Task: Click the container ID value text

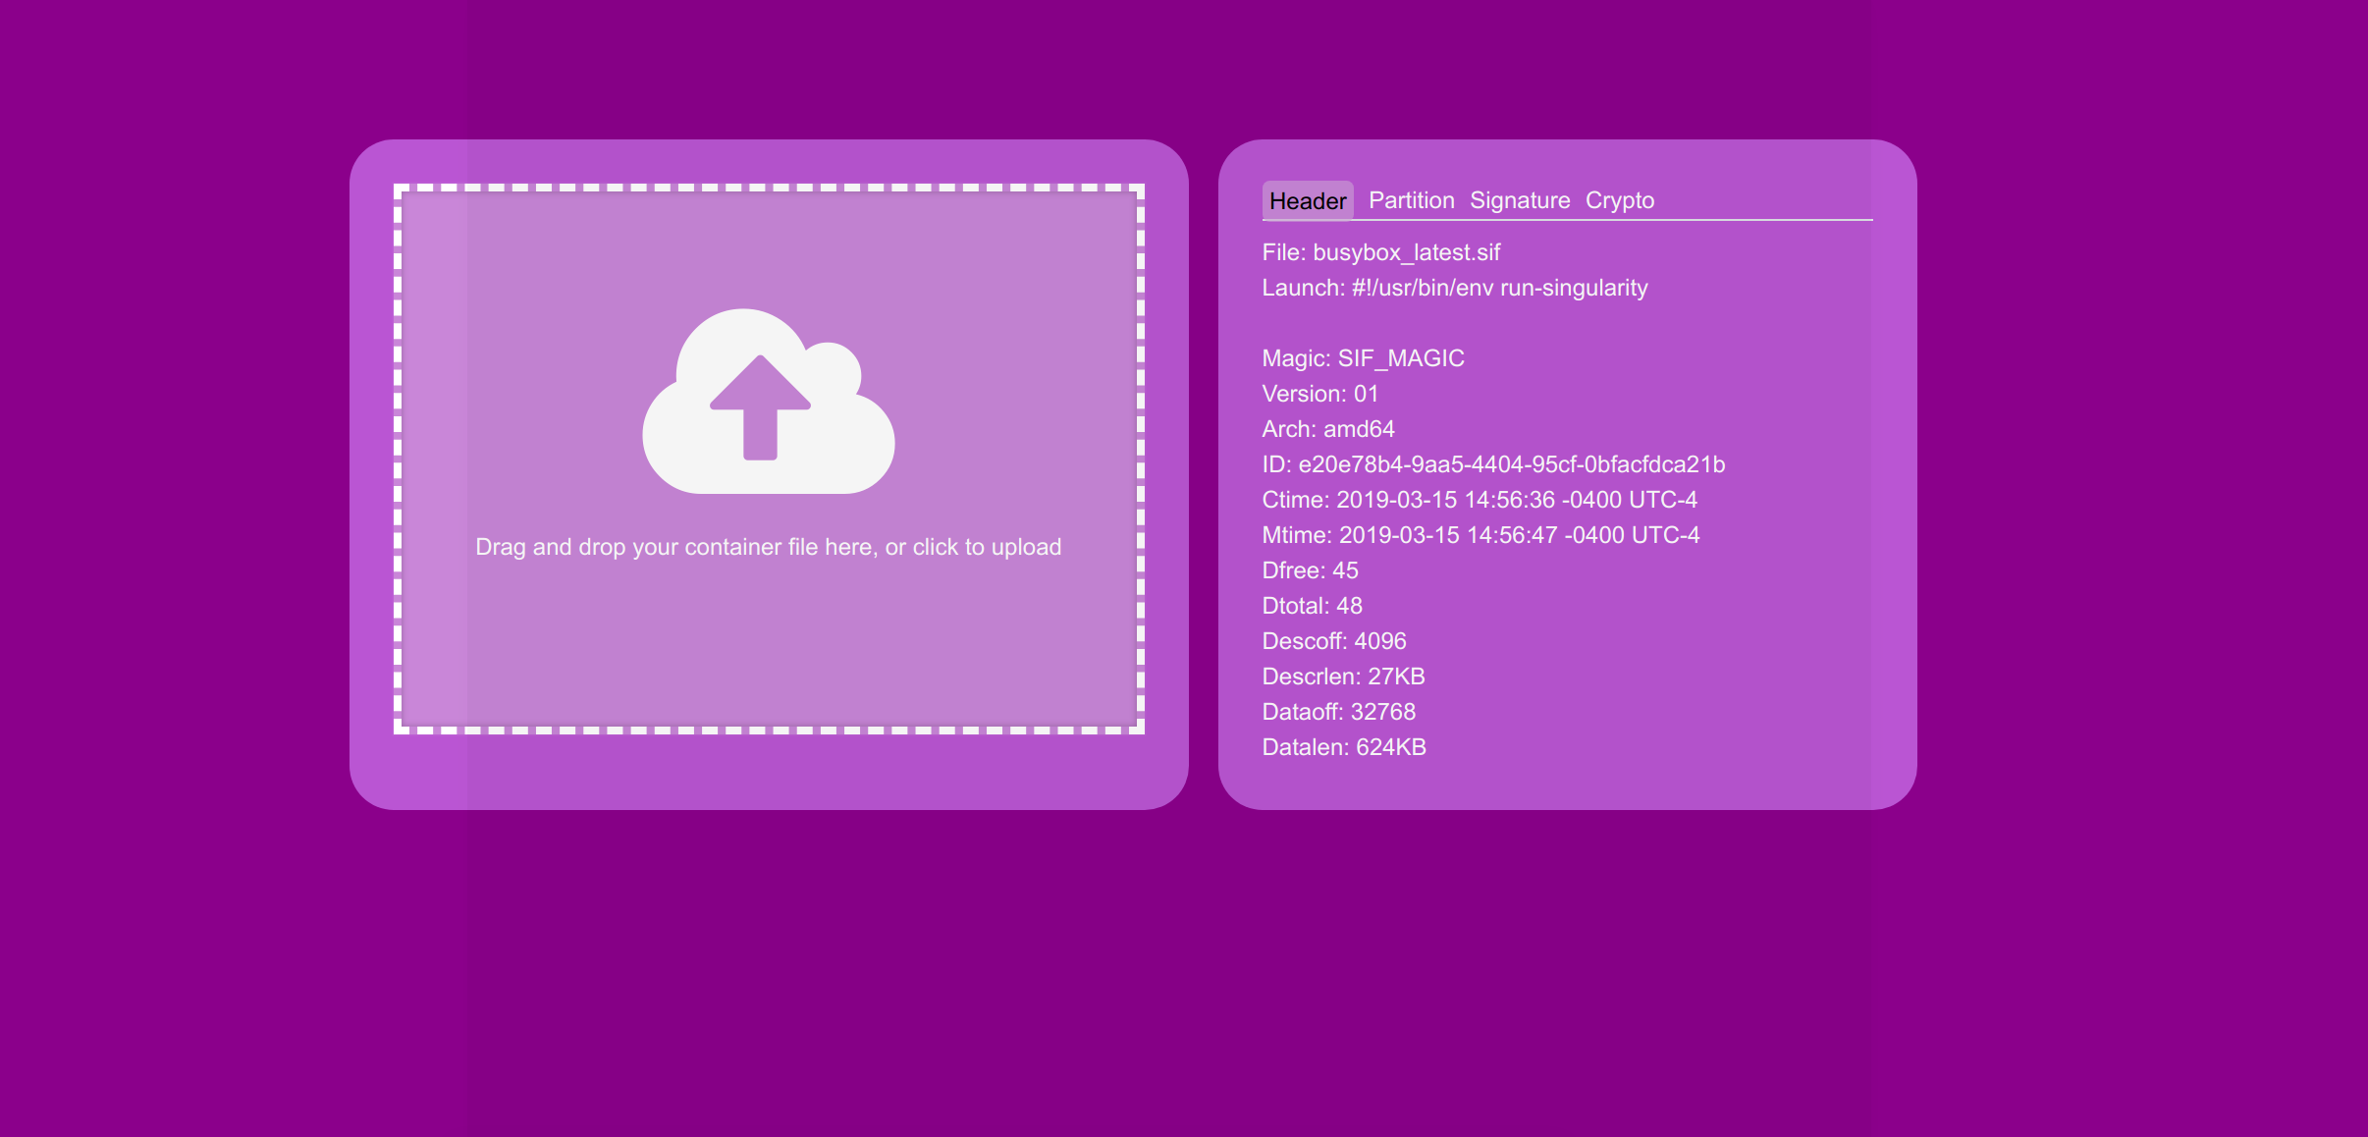Action: pos(1510,464)
